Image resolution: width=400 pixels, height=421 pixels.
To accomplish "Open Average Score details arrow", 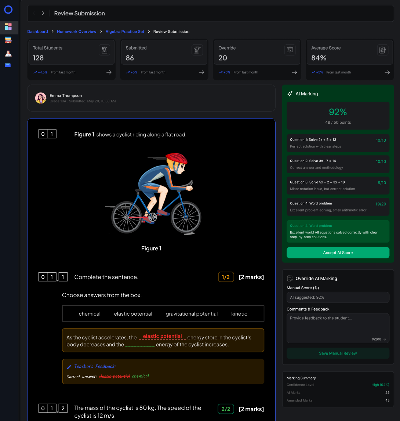I will [387, 72].
